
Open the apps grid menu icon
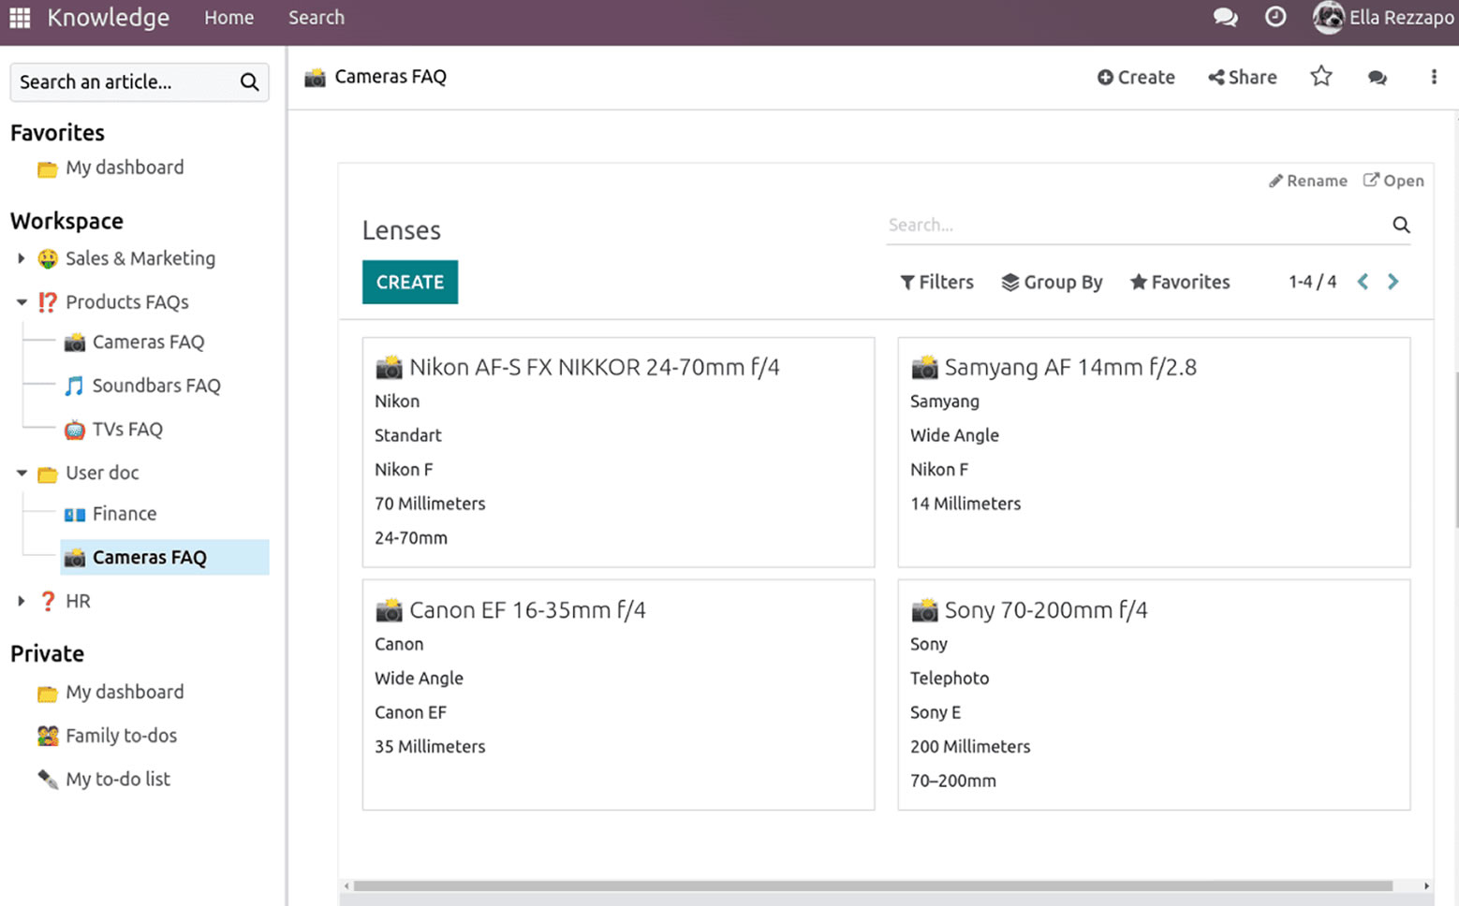tap(20, 18)
